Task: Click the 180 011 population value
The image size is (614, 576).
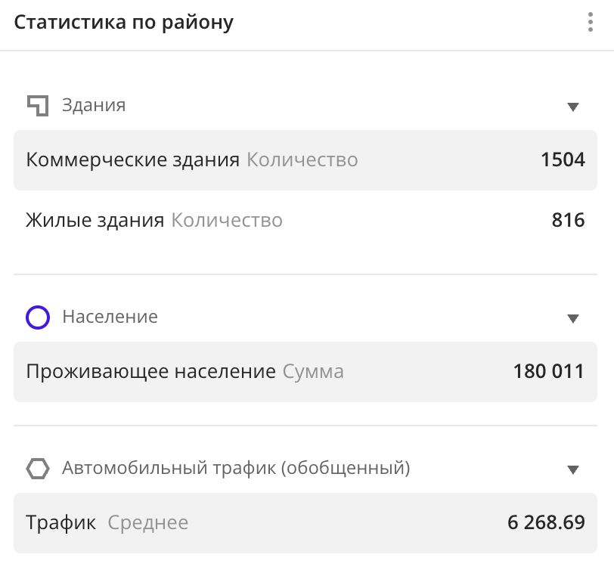Action: point(547,371)
